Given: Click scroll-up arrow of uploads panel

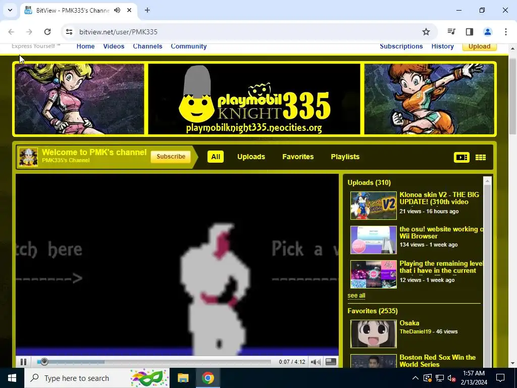Looking at the screenshot, I should tap(487, 181).
